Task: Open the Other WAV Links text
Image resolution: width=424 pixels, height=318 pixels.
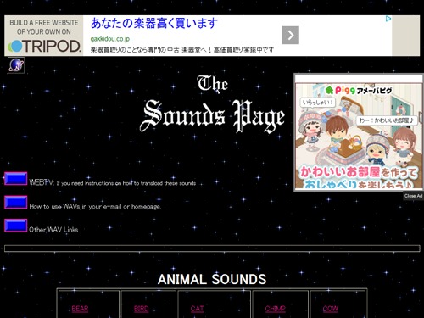Action: click(53, 230)
